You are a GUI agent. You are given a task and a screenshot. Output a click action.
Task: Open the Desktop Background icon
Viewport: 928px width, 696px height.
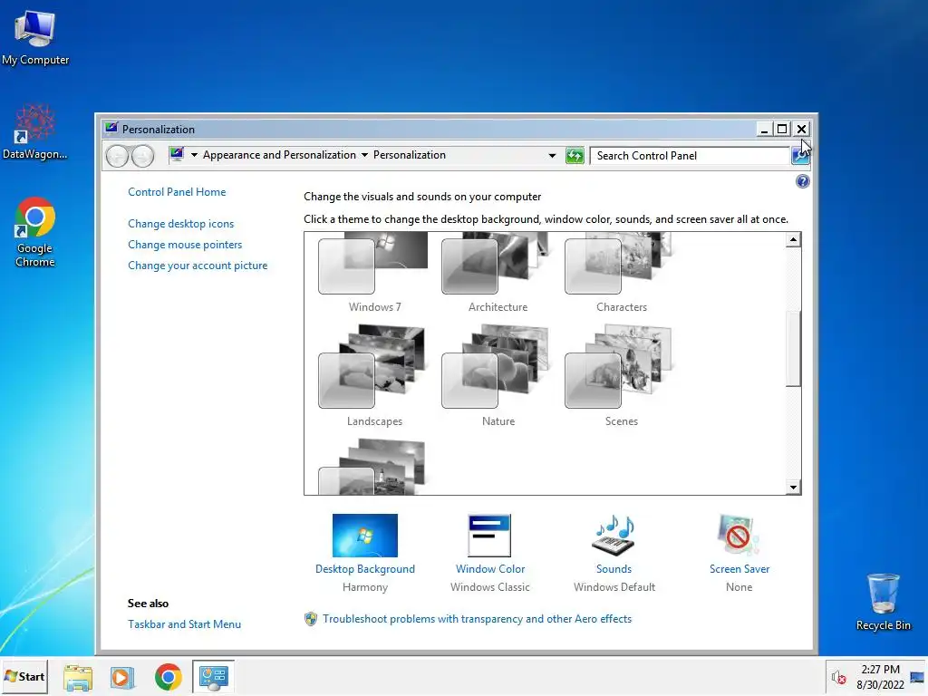(364, 535)
